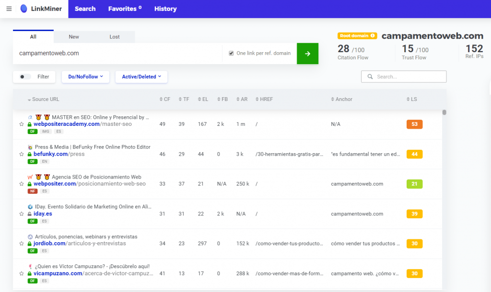This screenshot has height=292, width=491.
Task: Click the orange 53 link strength badge
Action: click(414, 124)
